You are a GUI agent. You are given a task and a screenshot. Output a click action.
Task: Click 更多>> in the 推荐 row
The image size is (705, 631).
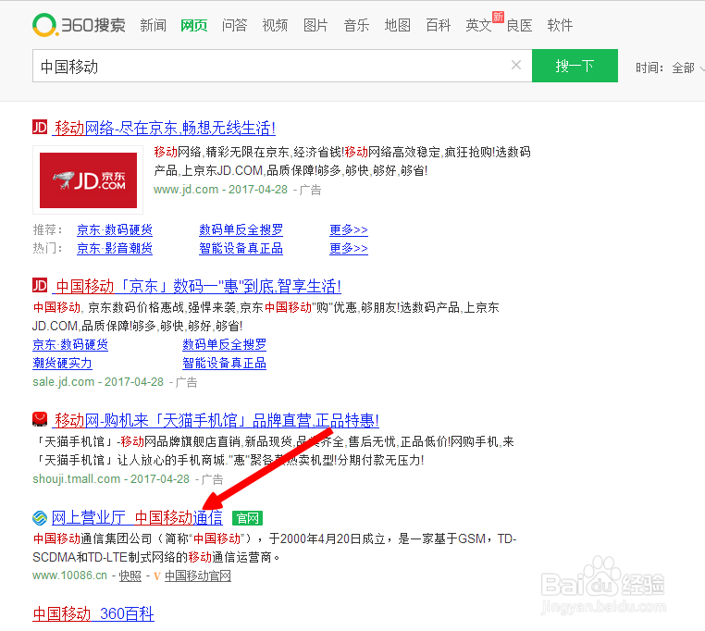[349, 229]
